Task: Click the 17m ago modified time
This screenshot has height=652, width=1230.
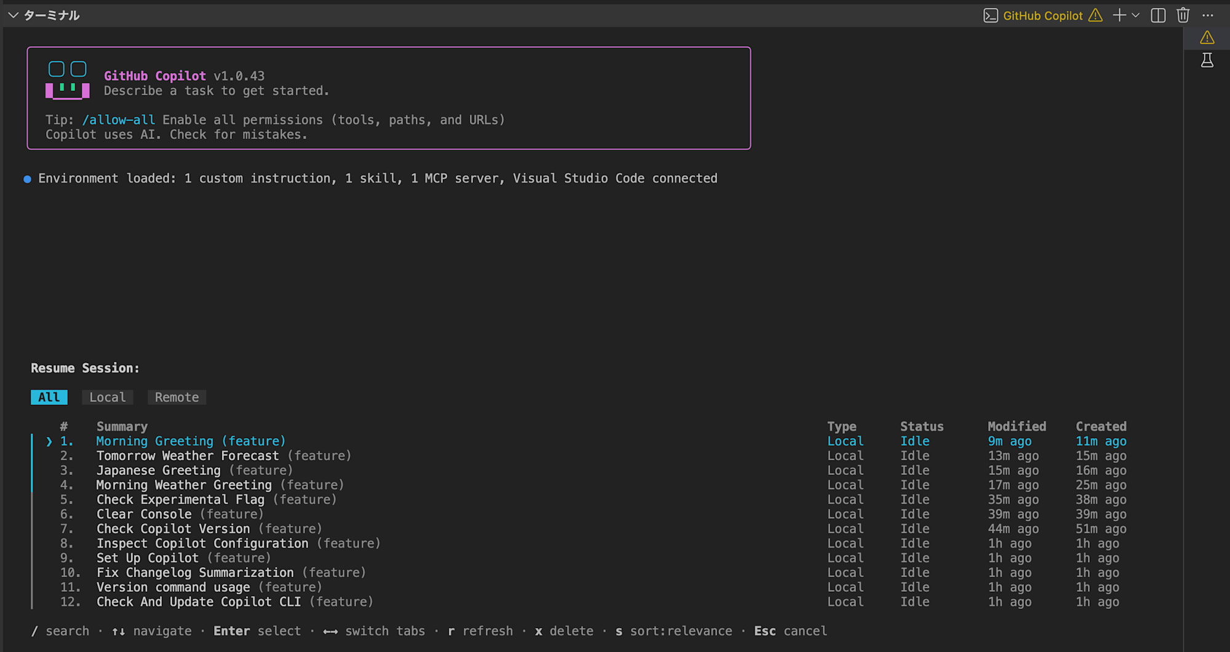Action: pos(1014,485)
